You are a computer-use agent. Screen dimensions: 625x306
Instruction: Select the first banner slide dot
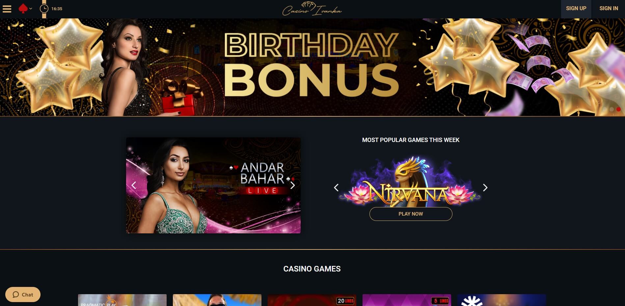pyautogui.click(x=605, y=109)
